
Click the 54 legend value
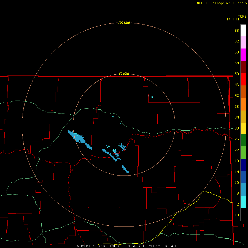(237, 63)
